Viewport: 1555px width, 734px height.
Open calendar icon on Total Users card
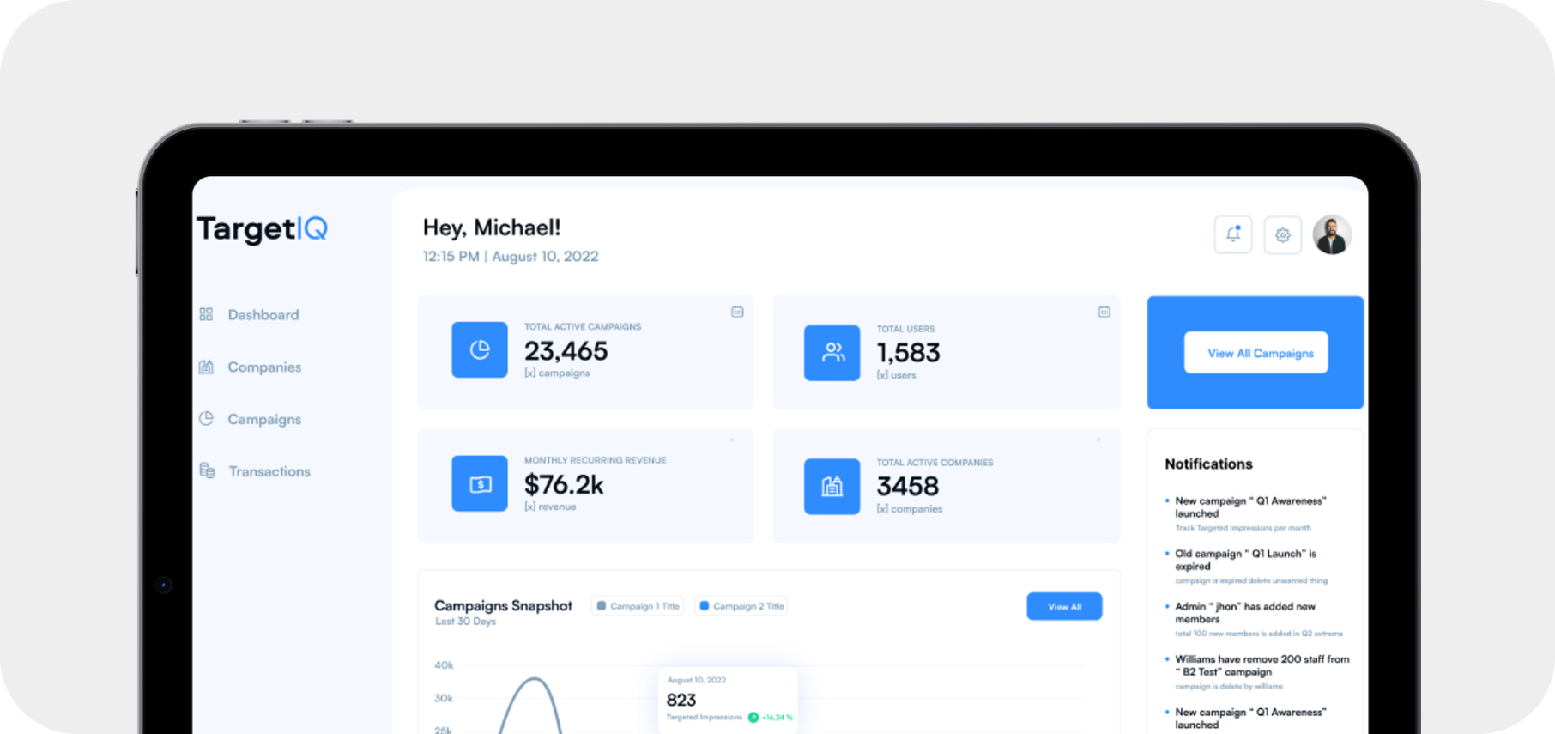click(1104, 312)
